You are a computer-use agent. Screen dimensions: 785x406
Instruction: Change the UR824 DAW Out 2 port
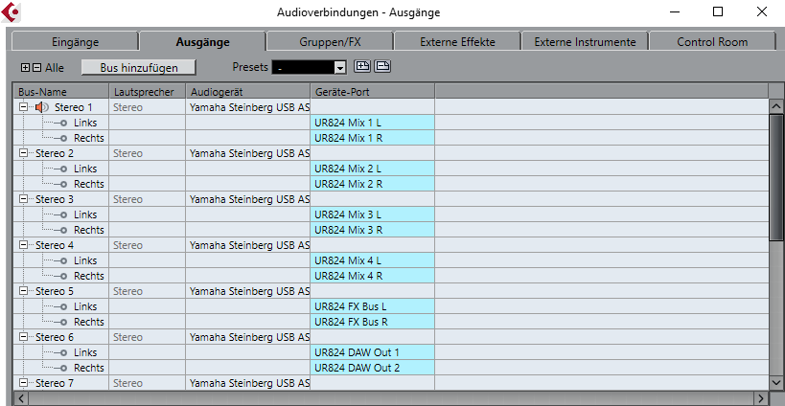373,368
